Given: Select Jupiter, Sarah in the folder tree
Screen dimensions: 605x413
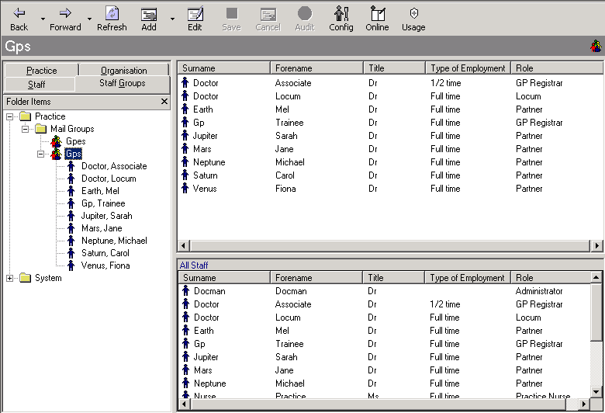Looking at the screenshot, I should (x=106, y=216).
